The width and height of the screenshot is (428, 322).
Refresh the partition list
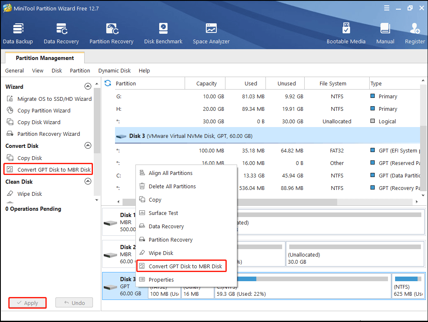pyautogui.click(x=108, y=83)
